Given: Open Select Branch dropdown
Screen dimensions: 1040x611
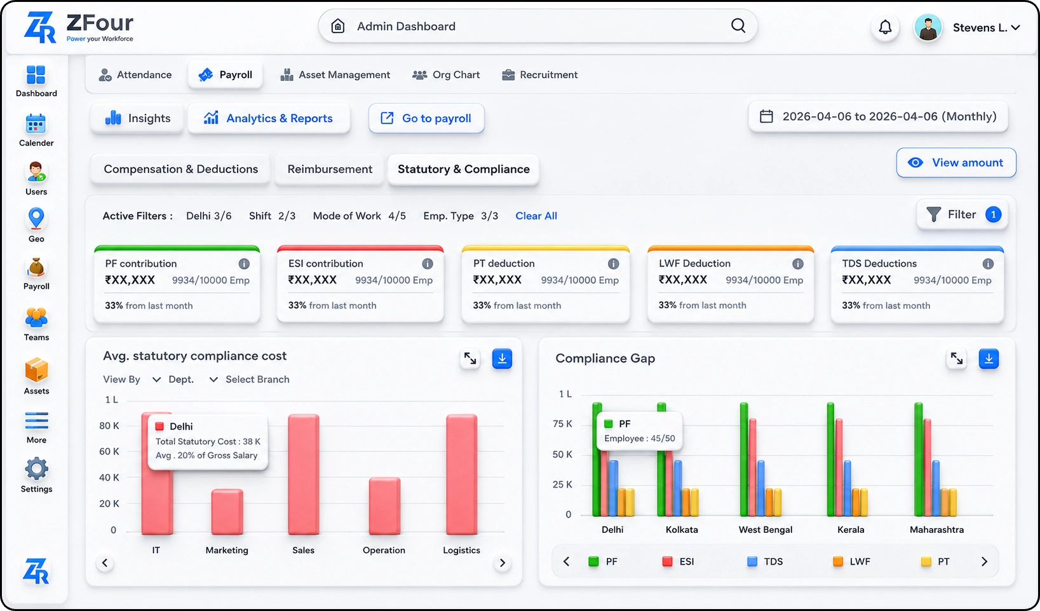Looking at the screenshot, I should (x=257, y=380).
